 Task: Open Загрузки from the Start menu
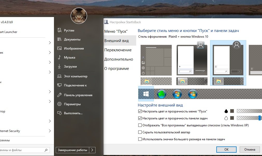coord(70,67)
